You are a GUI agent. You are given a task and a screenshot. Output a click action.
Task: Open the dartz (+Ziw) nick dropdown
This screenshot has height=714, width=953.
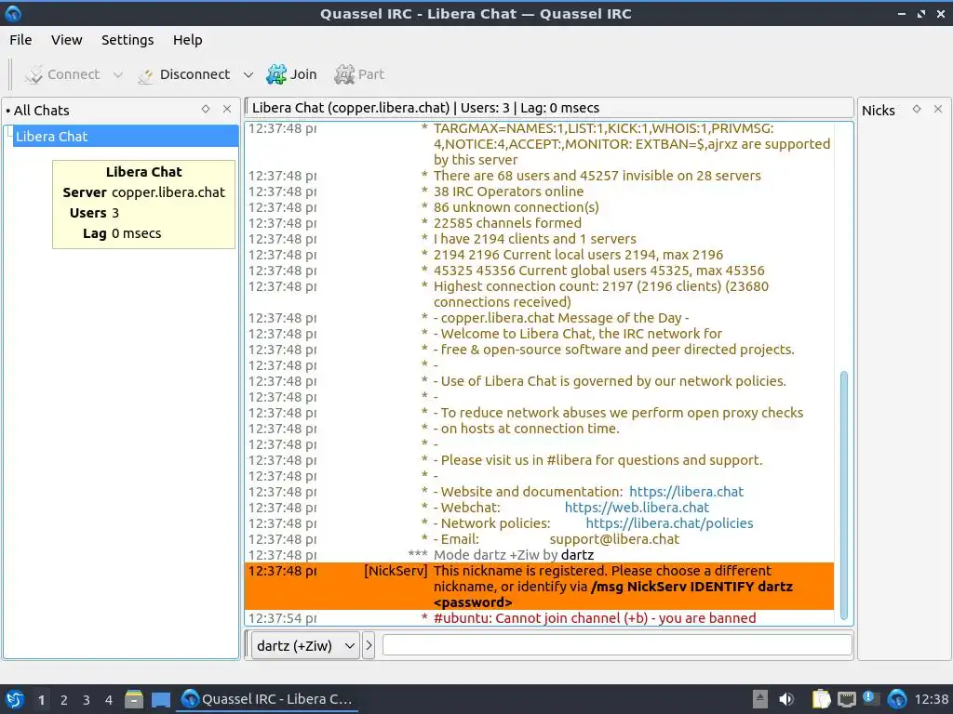coord(305,645)
